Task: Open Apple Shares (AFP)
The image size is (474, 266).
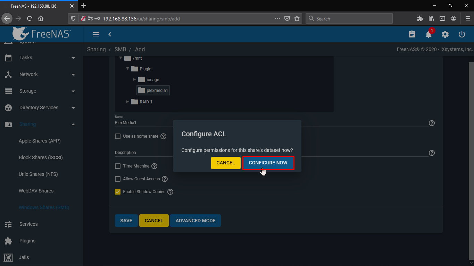Action: point(40,141)
